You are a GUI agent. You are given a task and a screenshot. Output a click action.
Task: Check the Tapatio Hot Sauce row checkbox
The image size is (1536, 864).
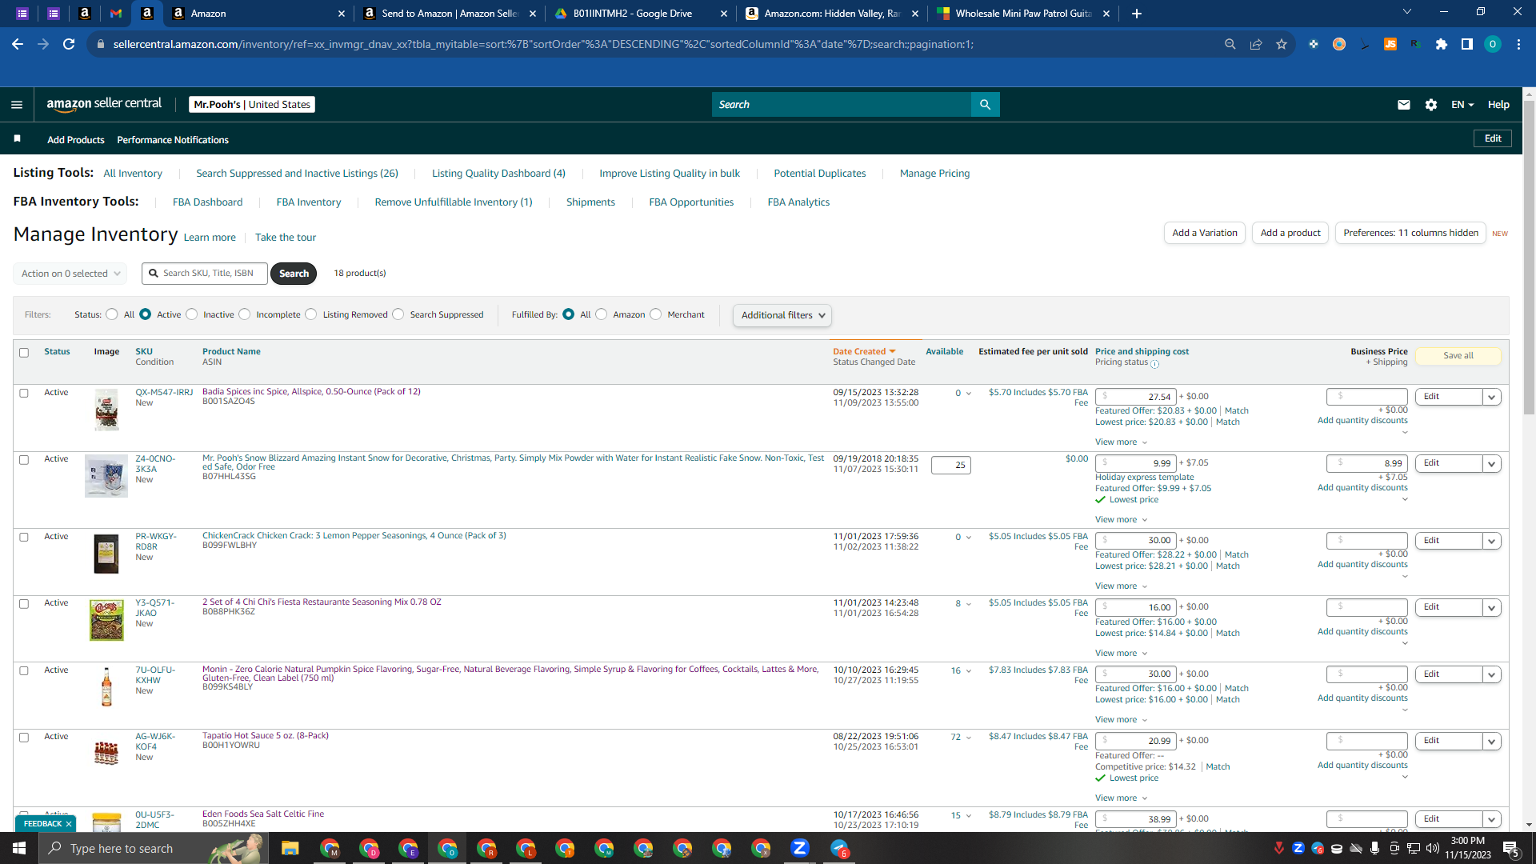[24, 738]
